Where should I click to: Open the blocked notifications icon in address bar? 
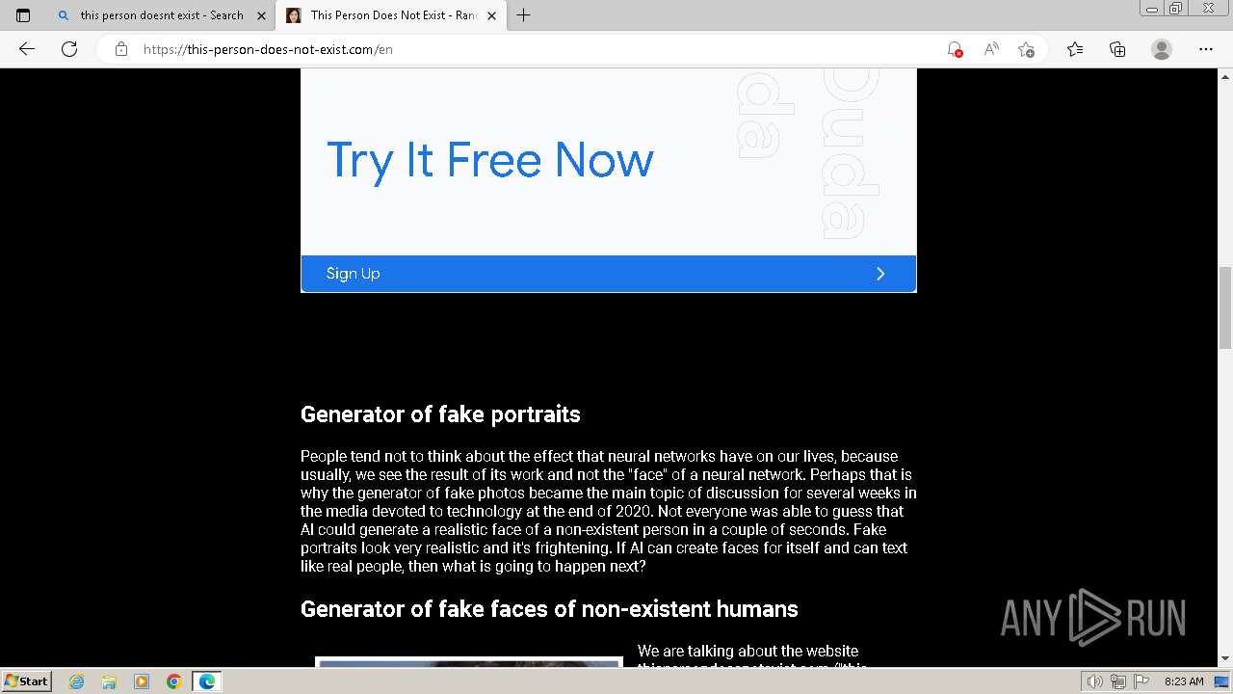point(955,49)
